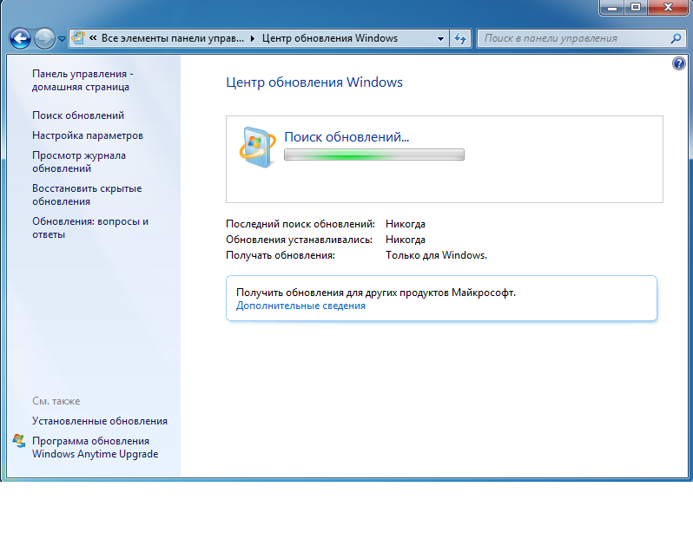Viewport: 693px width, 533px height.
Task: Close the Windows Update window
Action: click(x=668, y=7)
